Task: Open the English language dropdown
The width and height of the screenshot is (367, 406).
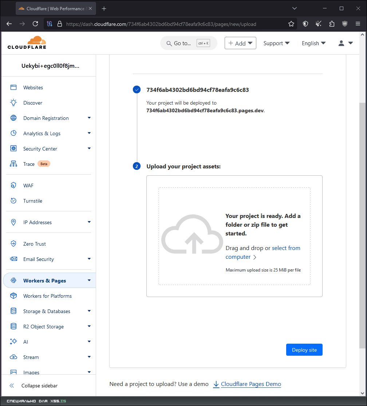Action: tap(313, 43)
